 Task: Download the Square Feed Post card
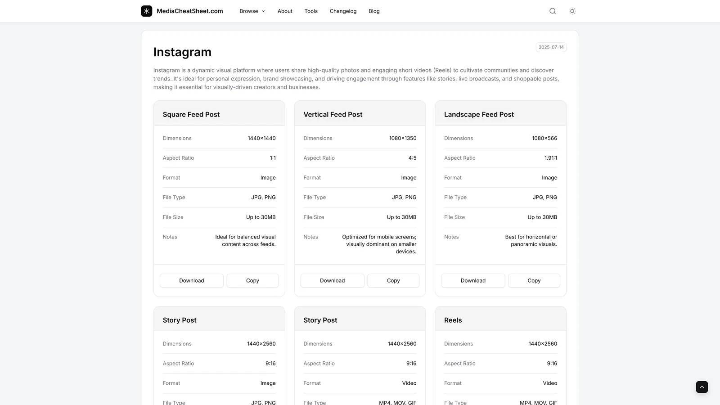click(192, 280)
